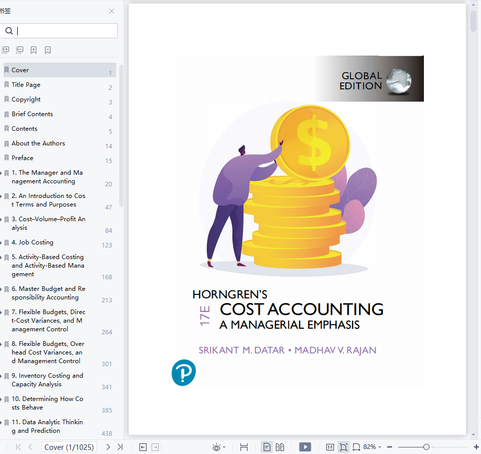Expand chapter 7 Flexible Budgets Direct-Cost bookmark
The image size is (481, 454).
[1, 313]
